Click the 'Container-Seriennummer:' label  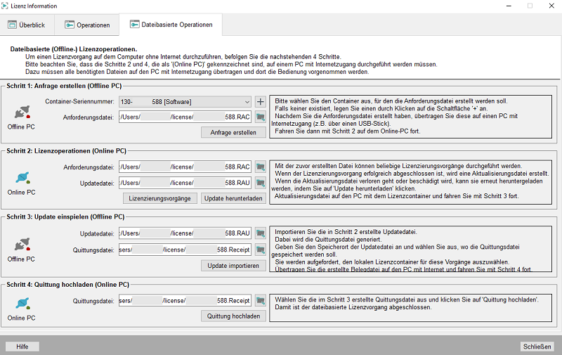pos(79,101)
